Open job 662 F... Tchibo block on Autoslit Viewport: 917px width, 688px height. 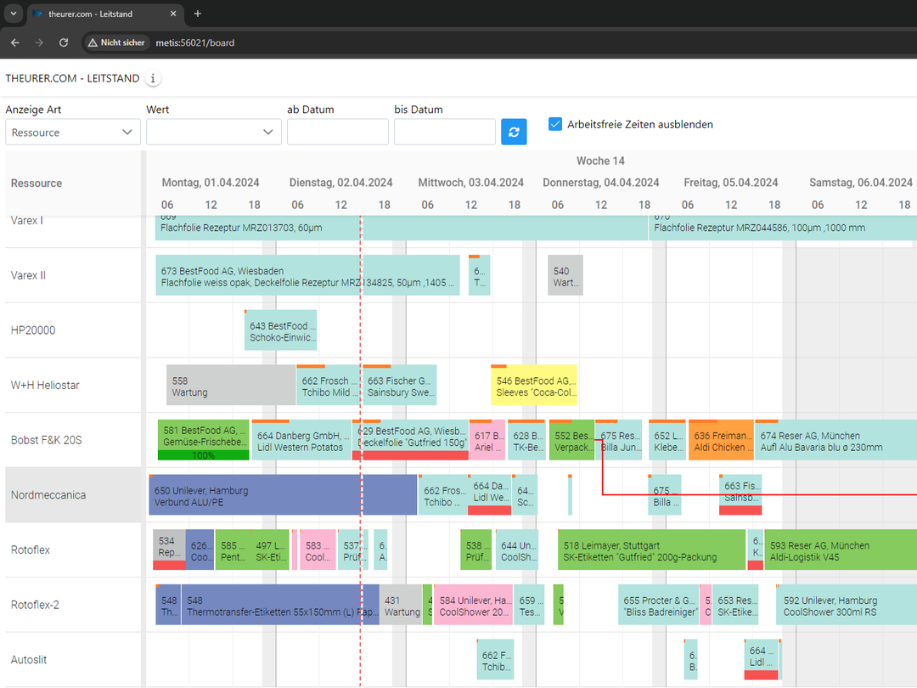click(x=495, y=660)
